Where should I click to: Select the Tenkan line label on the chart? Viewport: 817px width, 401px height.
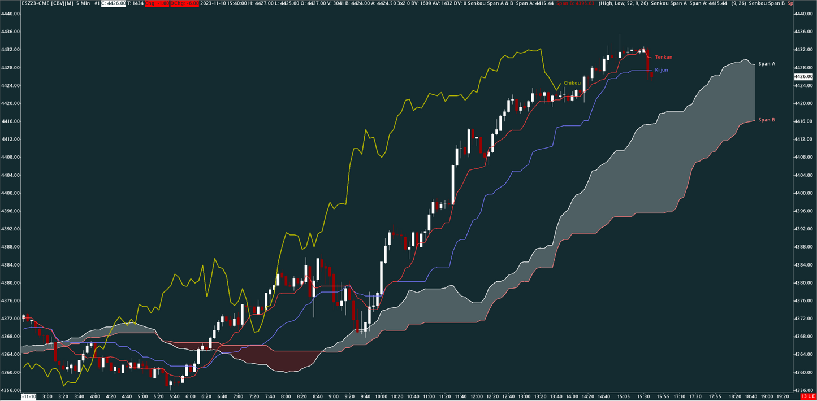663,57
